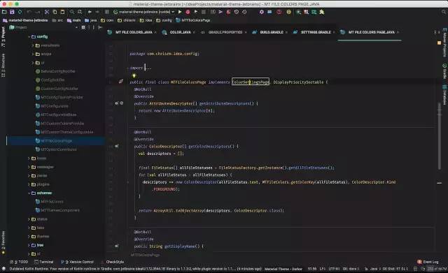This screenshot has width=448, height=273.
Task: Click the purple Settings gear icon
Action: pos(261,12)
